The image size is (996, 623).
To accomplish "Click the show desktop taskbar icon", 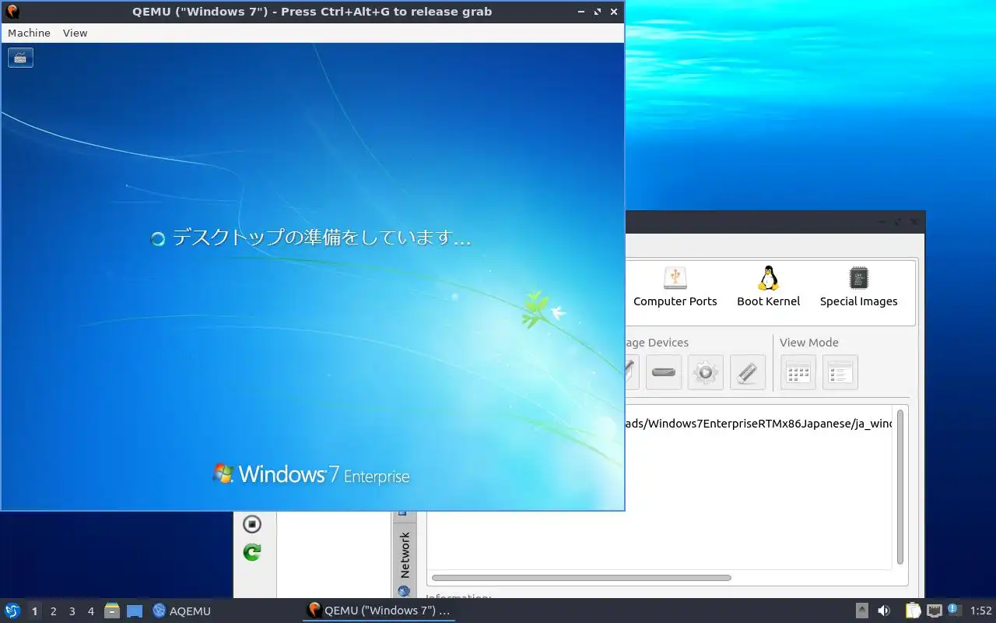I will 135,611.
